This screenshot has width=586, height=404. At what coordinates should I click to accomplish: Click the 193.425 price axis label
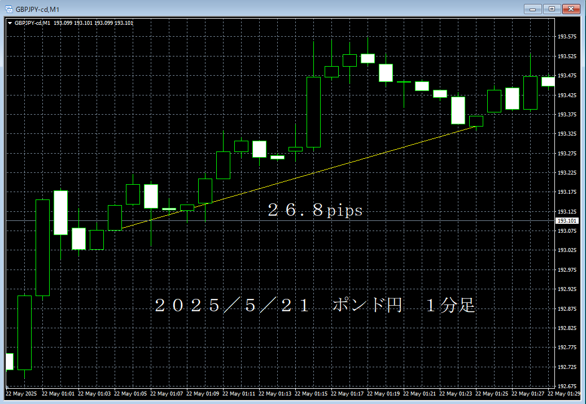tap(567, 95)
